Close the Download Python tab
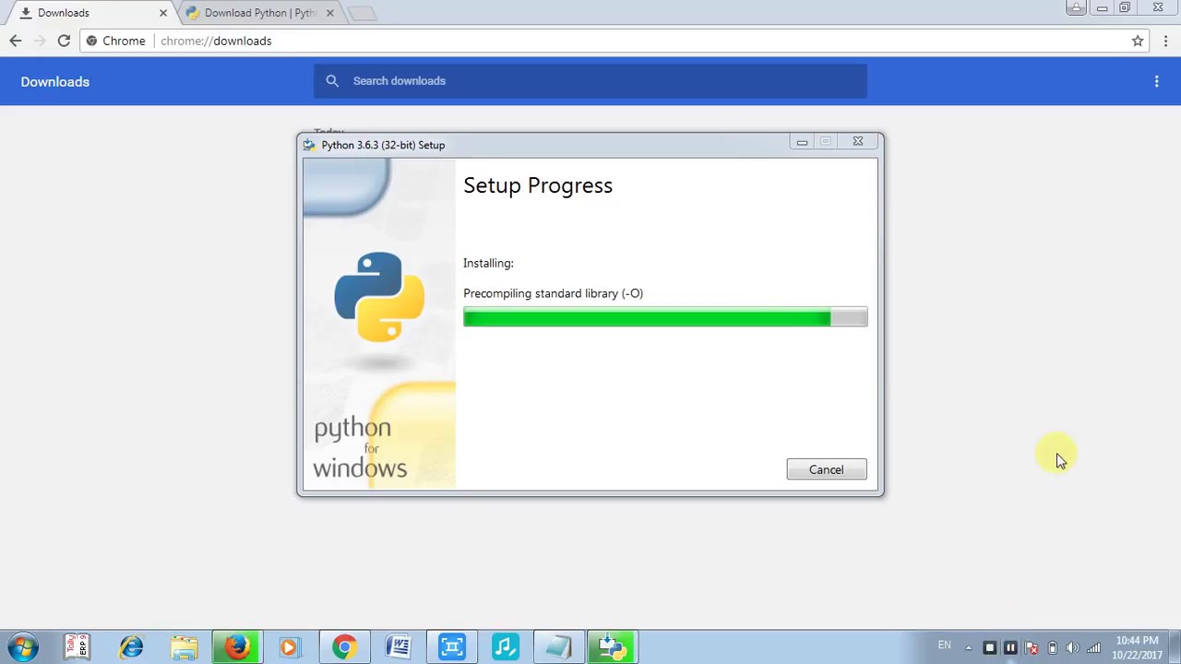This screenshot has width=1181, height=664. pyautogui.click(x=330, y=13)
